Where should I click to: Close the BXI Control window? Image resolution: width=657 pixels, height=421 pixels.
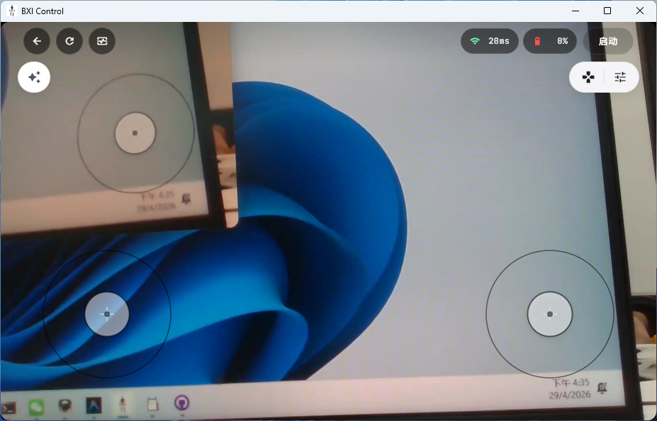coord(640,11)
